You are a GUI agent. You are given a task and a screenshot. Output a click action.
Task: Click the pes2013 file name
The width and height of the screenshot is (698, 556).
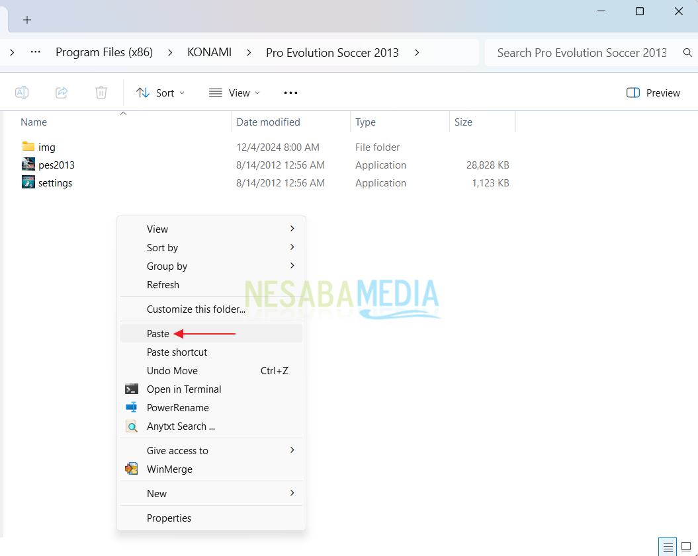point(56,165)
